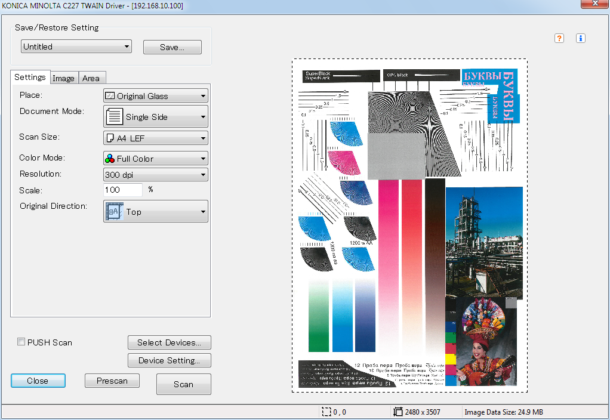
Task: Open Select Devices dialog
Action: (170, 342)
